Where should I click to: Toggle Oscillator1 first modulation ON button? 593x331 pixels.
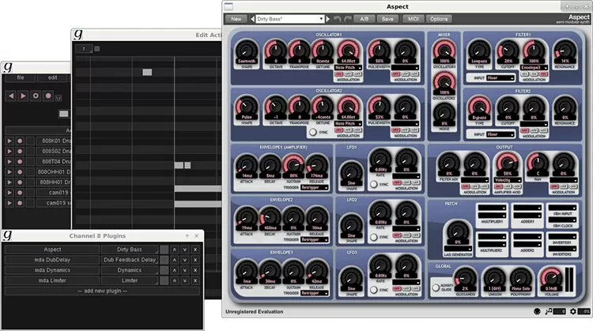coord(338,74)
